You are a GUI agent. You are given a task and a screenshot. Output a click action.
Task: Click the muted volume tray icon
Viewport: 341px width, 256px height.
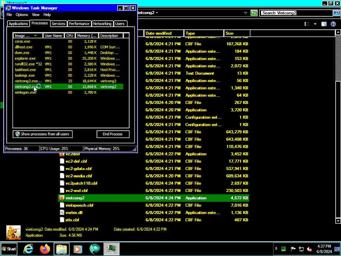click(x=309, y=249)
